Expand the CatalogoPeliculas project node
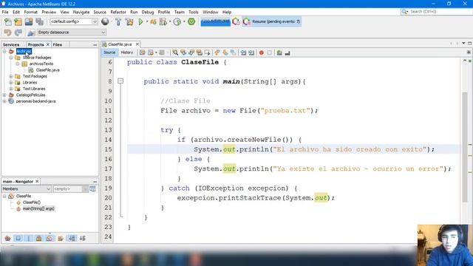This screenshot has width=473, height=266. tap(4, 95)
